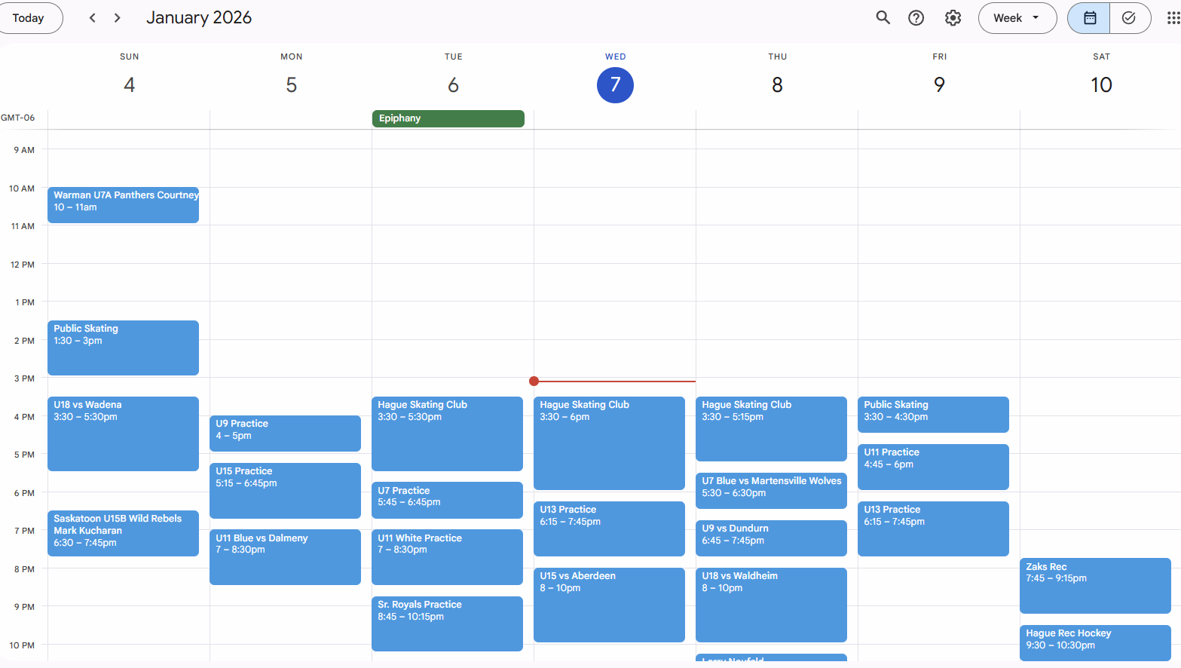The image size is (1181, 668).
Task: Click the Today button
Action: pyautogui.click(x=29, y=18)
